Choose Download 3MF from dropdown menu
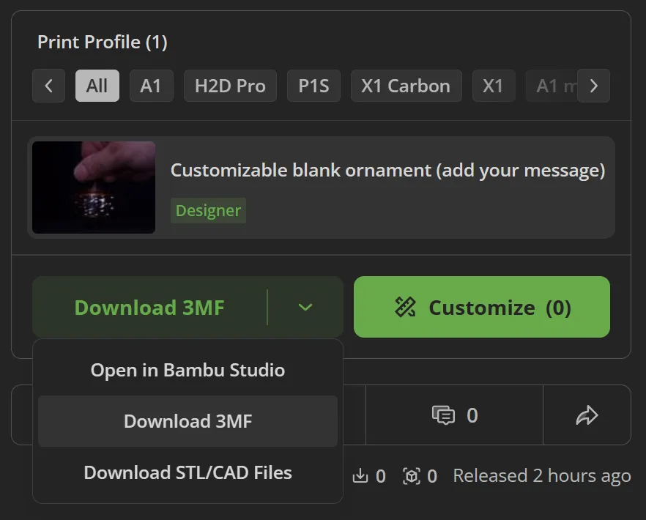The width and height of the screenshot is (646, 520). pos(188,421)
